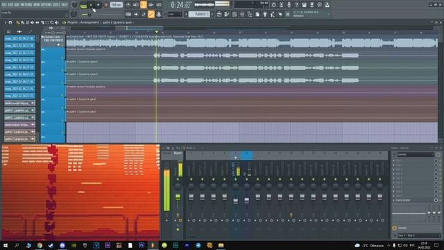Toggle loop recording icon
This screenshot has width=444, height=250.
coord(159,5)
